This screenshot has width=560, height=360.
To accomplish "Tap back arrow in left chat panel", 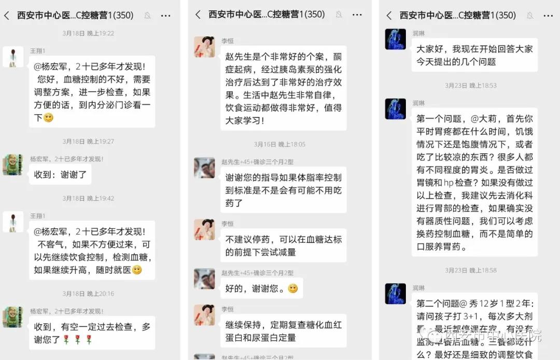I will [x=6, y=16].
